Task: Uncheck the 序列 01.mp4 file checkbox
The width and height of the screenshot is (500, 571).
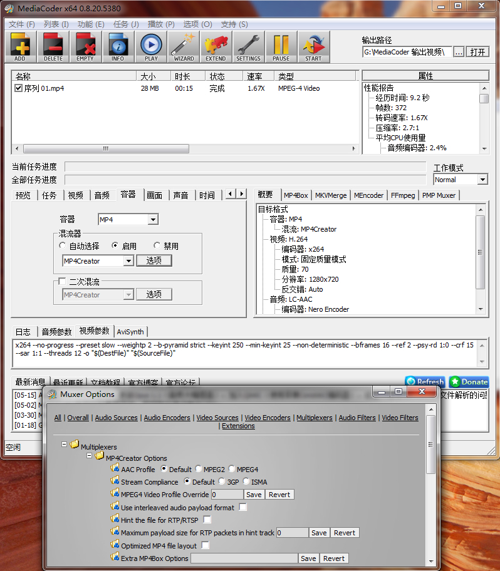Action: [18, 88]
